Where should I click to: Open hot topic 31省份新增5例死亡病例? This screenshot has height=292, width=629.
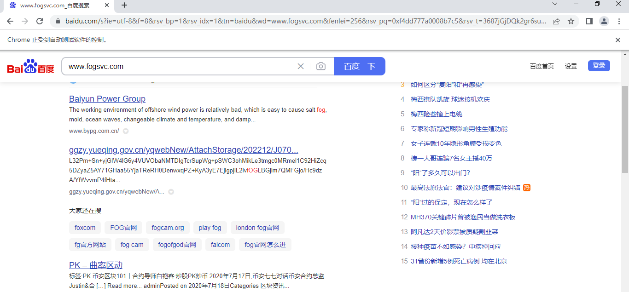tap(459, 261)
